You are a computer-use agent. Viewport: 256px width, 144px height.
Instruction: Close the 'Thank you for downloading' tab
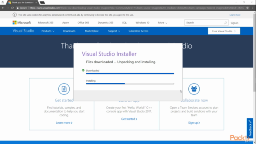[36, 2]
